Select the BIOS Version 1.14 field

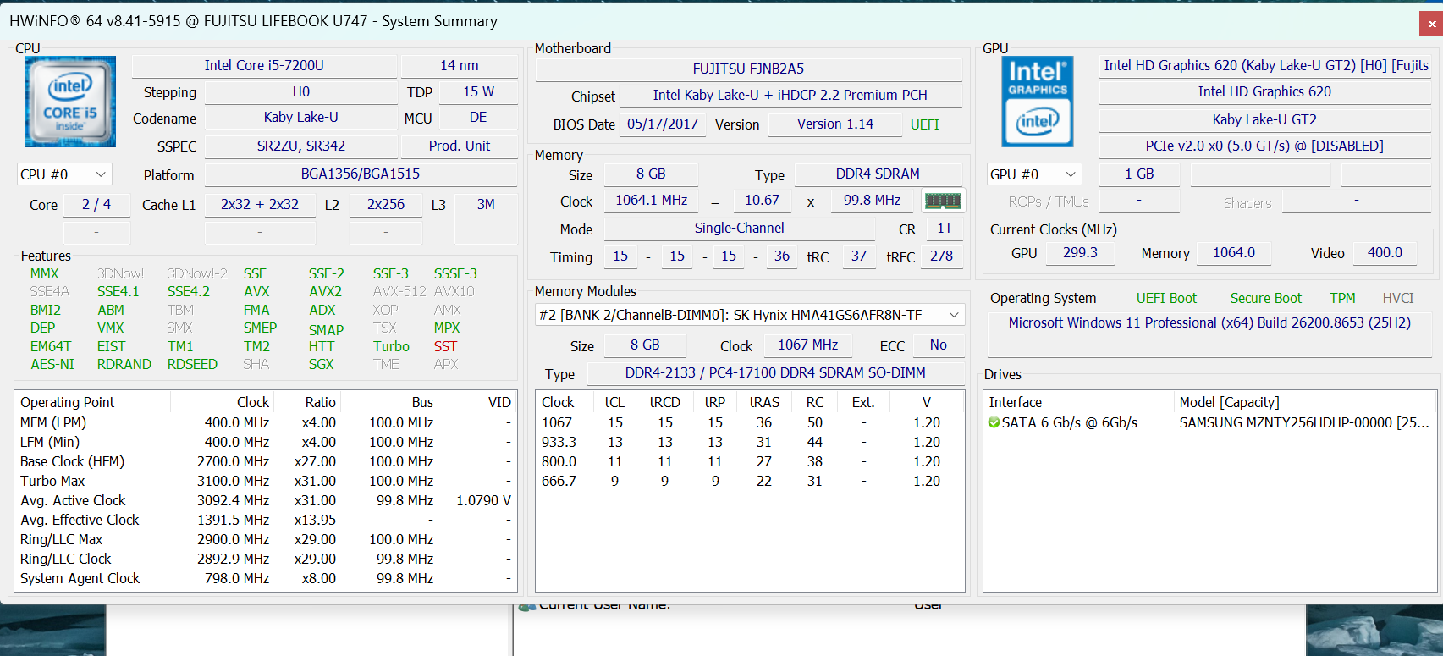[835, 124]
